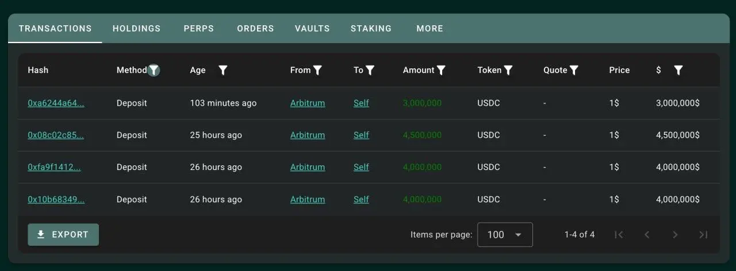Screen dimensions: 736x271
Task: Jump to the last page arrow
Action: 703,234
